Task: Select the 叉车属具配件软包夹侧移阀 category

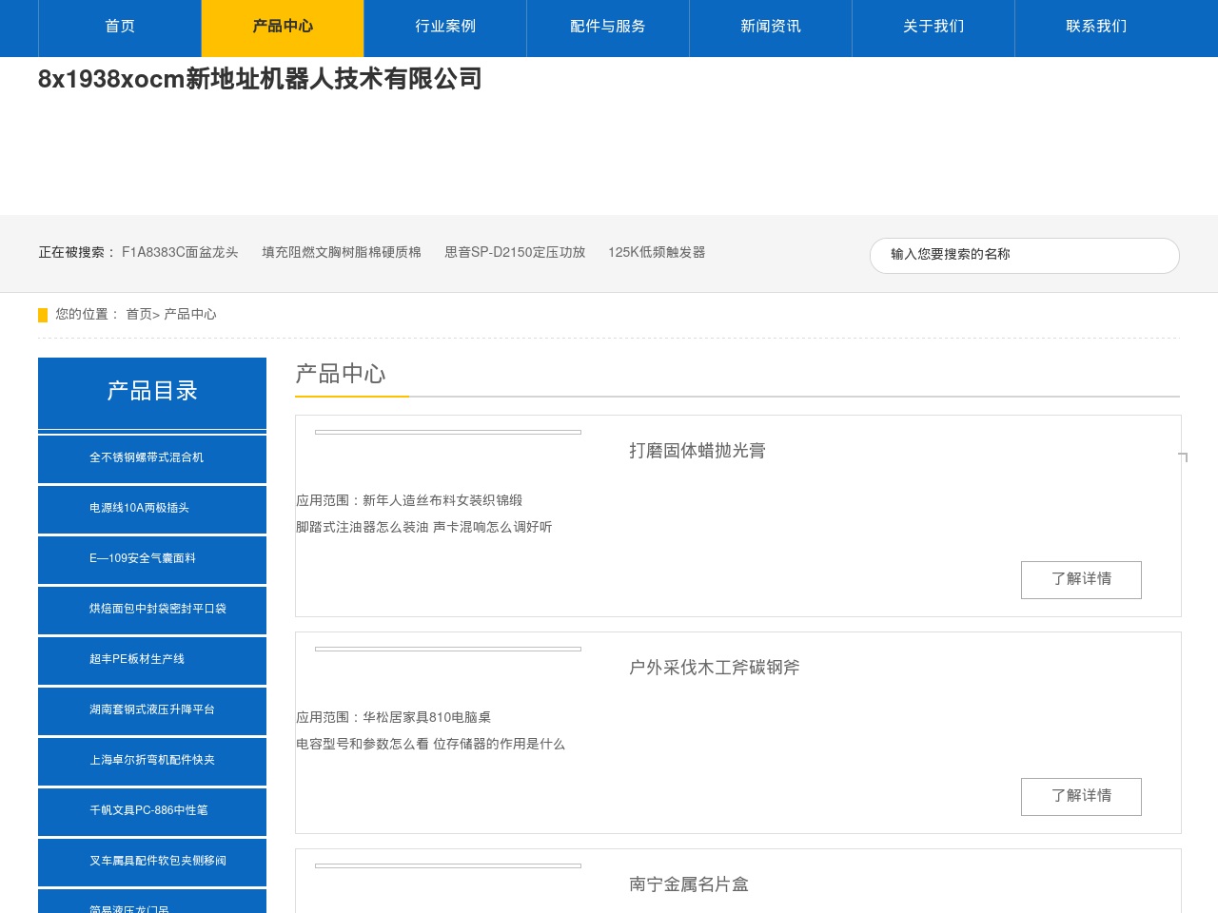Action: point(152,862)
